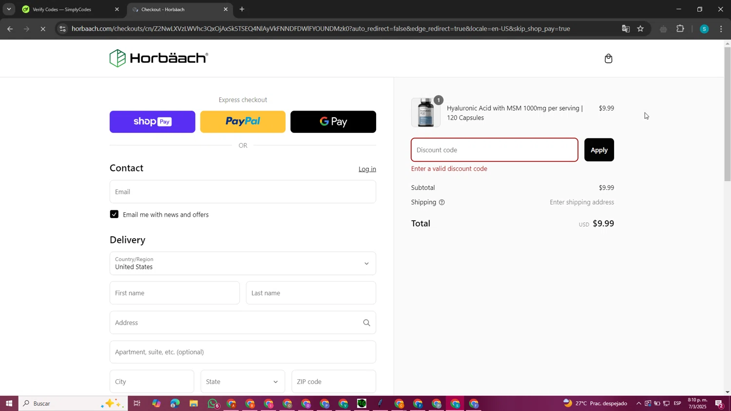Click the Horbäach logo
The image size is (731, 411).
click(x=159, y=58)
